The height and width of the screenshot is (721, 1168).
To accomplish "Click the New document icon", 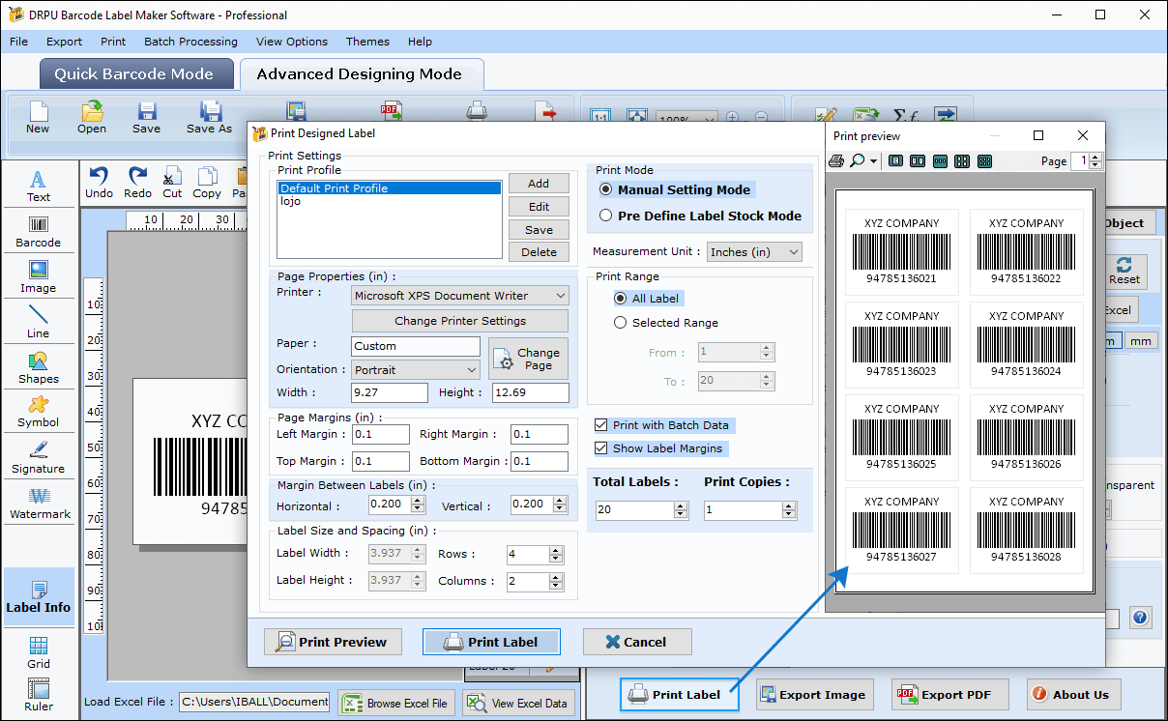I will tap(38, 111).
